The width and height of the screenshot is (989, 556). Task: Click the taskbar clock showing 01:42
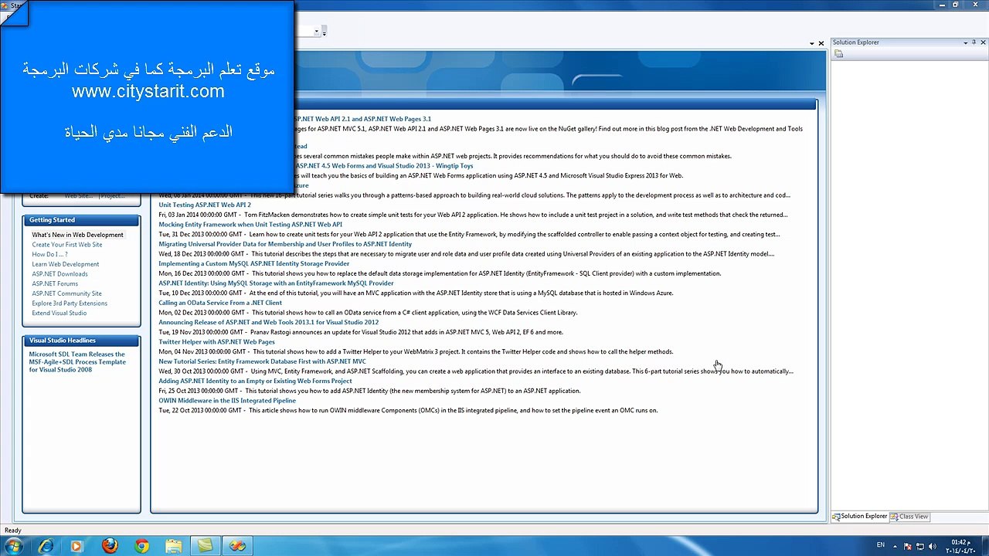coord(960,546)
